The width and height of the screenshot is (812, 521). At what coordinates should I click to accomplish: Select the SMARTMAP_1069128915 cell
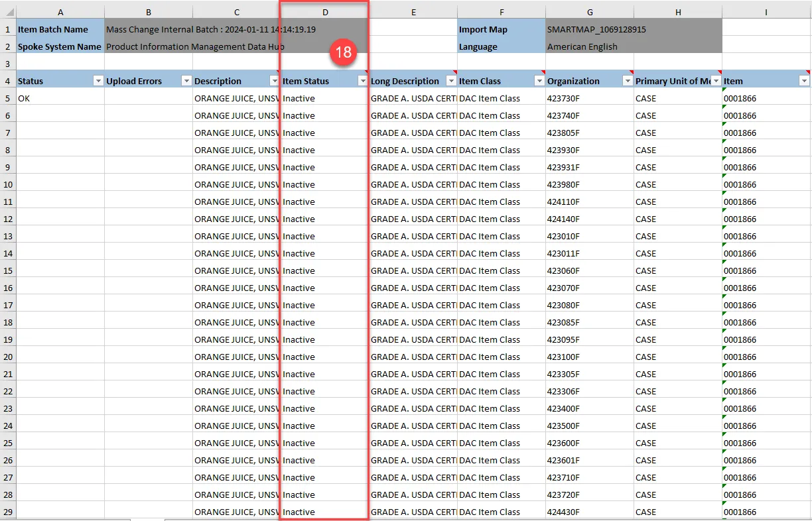[x=596, y=29]
